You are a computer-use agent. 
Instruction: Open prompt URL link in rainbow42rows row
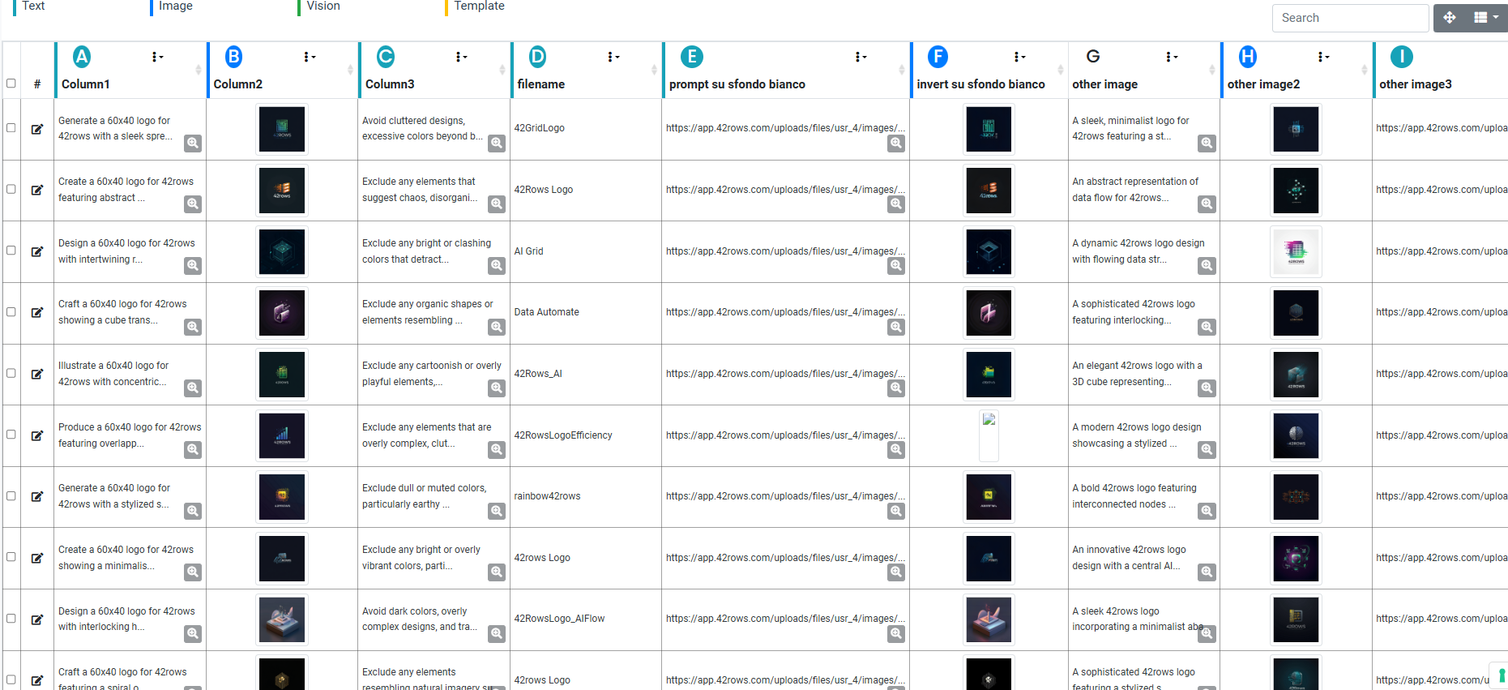pyautogui.click(x=785, y=496)
